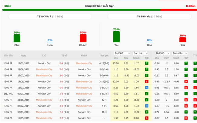This screenshot has height=123, width=197.
Task: Click green scored section of goals bar
Action: [81, 10]
